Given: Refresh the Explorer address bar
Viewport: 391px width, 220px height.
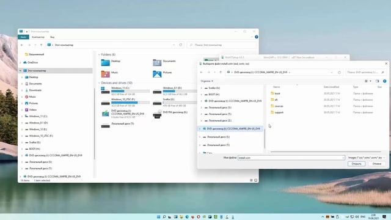Looking at the screenshot, I should pyautogui.click(x=181, y=45).
